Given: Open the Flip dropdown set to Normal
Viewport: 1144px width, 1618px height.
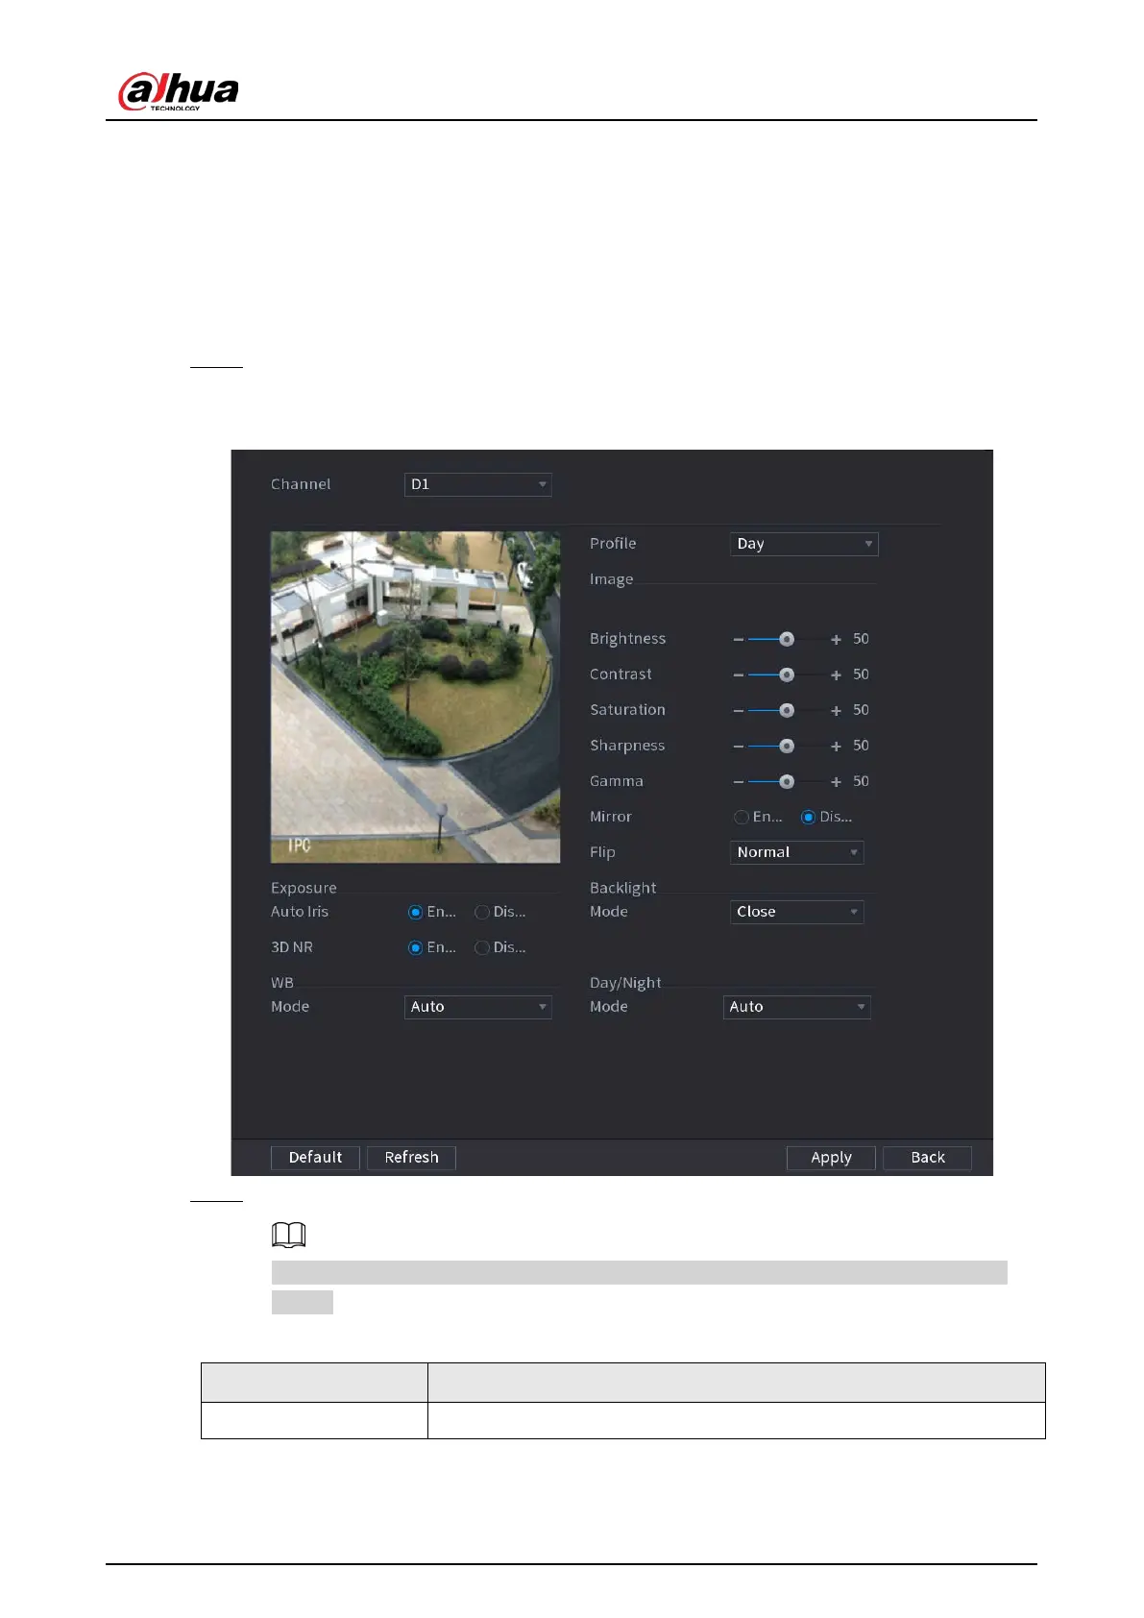Looking at the screenshot, I should (796, 852).
